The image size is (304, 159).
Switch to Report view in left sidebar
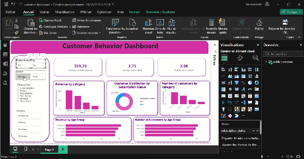pyautogui.click(x=5, y=45)
